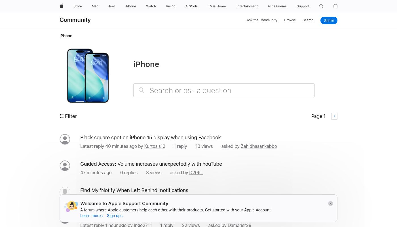Screen dimensions: 397x227
Task: Open Find My 'Notify When Left Behind' thread
Action: (x=134, y=190)
